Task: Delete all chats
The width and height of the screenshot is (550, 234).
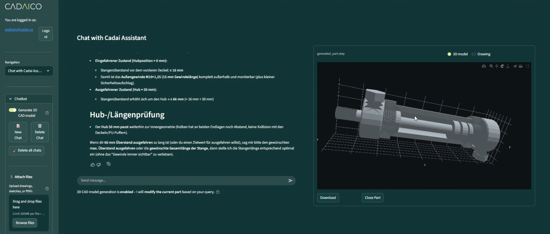Action: click(x=27, y=151)
